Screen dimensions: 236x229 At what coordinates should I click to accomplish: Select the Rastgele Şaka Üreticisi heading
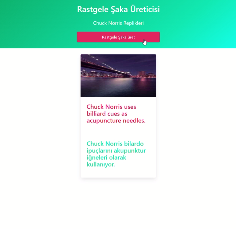pyautogui.click(x=118, y=9)
